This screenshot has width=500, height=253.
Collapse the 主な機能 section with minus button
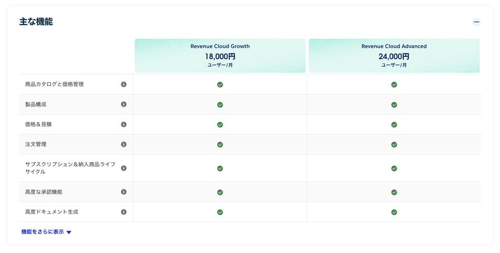click(476, 22)
